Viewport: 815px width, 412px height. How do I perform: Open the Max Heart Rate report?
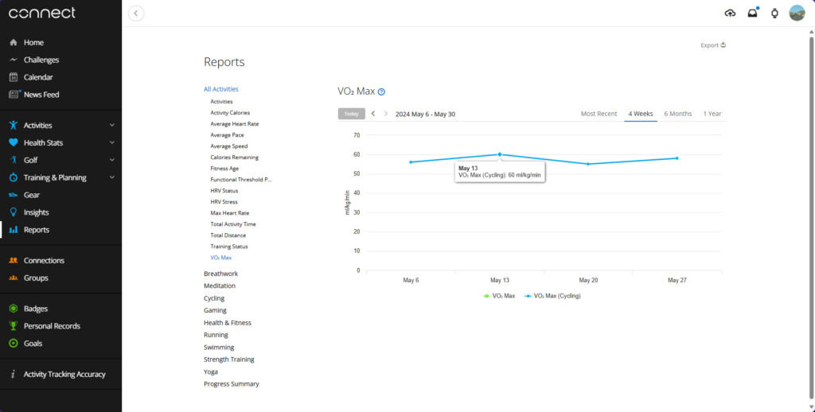(230, 213)
